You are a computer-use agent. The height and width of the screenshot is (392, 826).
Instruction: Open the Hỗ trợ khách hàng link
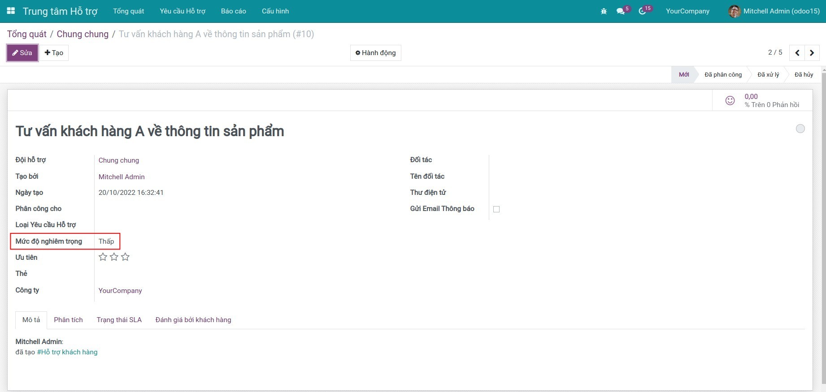click(67, 352)
